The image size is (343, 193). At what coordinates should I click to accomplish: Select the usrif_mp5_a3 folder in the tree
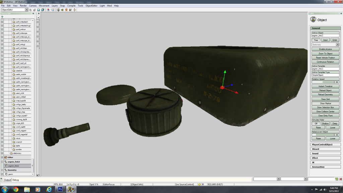pos(21,63)
